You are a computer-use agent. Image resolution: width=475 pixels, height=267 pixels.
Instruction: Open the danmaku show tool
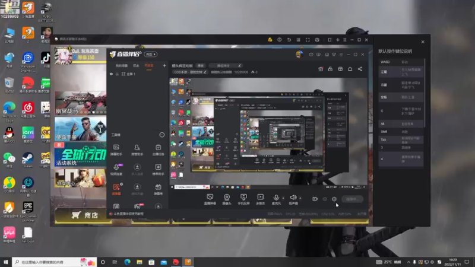(x=158, y=189)
